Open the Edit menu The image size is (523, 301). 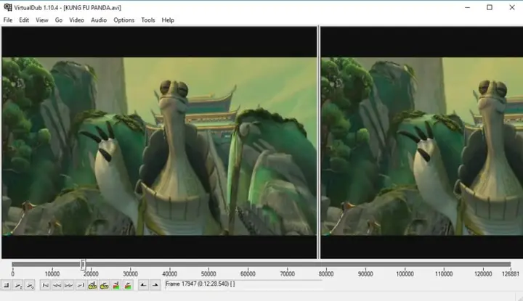point(24,20)
